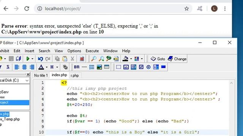243x136 pixels.
Task: Click the go-to-line document icon
Action: tap(116, 59)
